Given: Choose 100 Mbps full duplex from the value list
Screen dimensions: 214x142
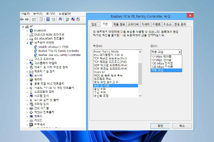Looking at the screenshot, I should click(166, 67).
